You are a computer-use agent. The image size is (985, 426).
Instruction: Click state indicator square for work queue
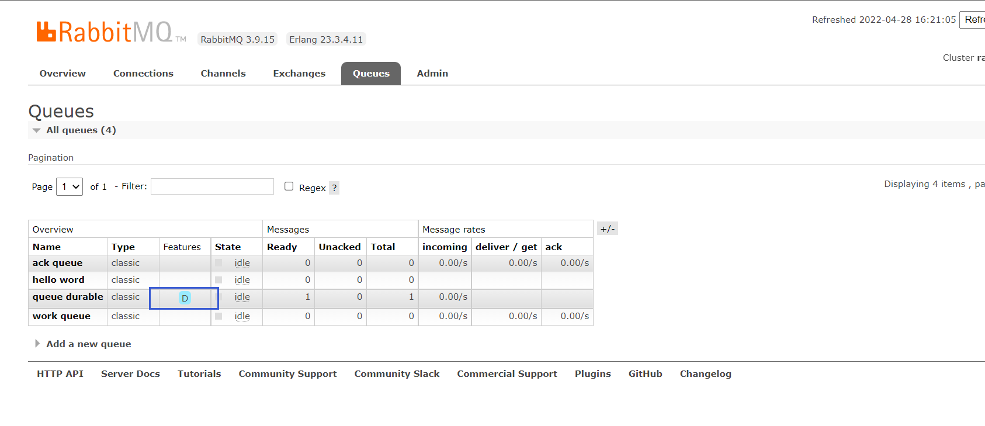click(x=218, y=316)
